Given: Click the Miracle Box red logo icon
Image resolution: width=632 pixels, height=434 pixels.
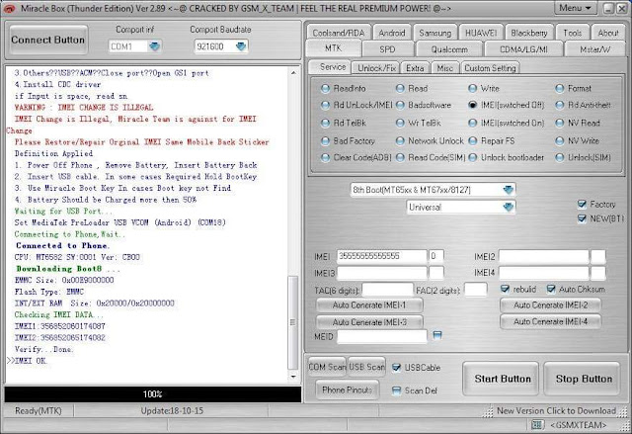Looking at the screenshot, I should coord(9,9).
